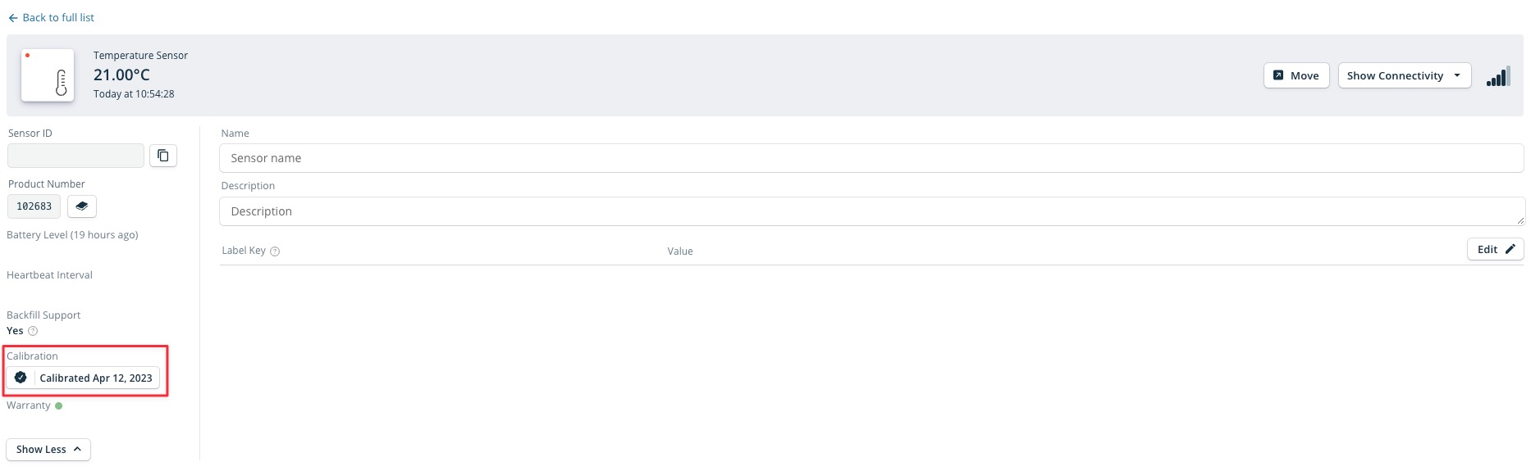1531x471 pixels.
Task: Click into the Description text area
Action: pos(872,211)
